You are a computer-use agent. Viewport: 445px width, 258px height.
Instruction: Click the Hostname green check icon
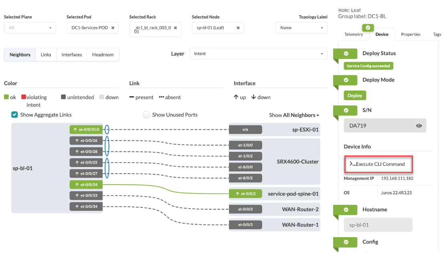pyautogui.click(x=346, y=210)
